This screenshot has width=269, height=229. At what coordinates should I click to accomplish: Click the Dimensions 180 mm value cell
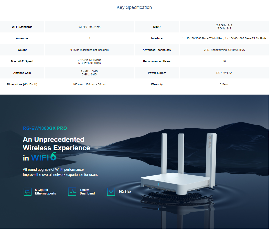click(x=89, y=84)
